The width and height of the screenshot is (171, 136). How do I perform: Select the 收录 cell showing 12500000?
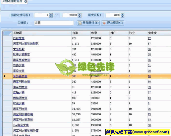point(100,49)
